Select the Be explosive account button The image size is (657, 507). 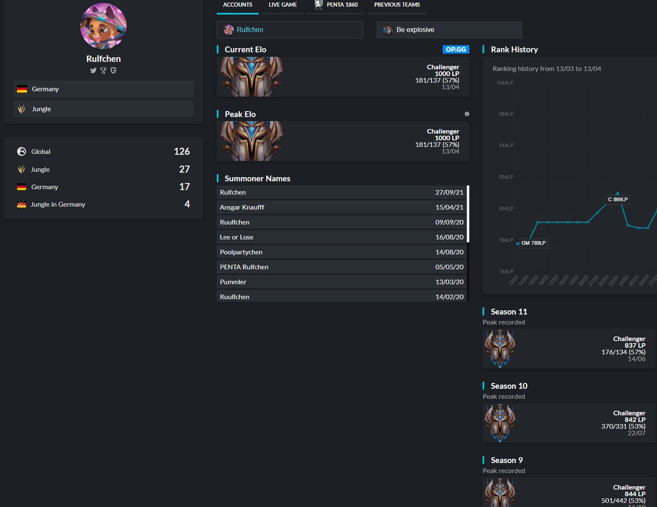click(x=449, y=30)
